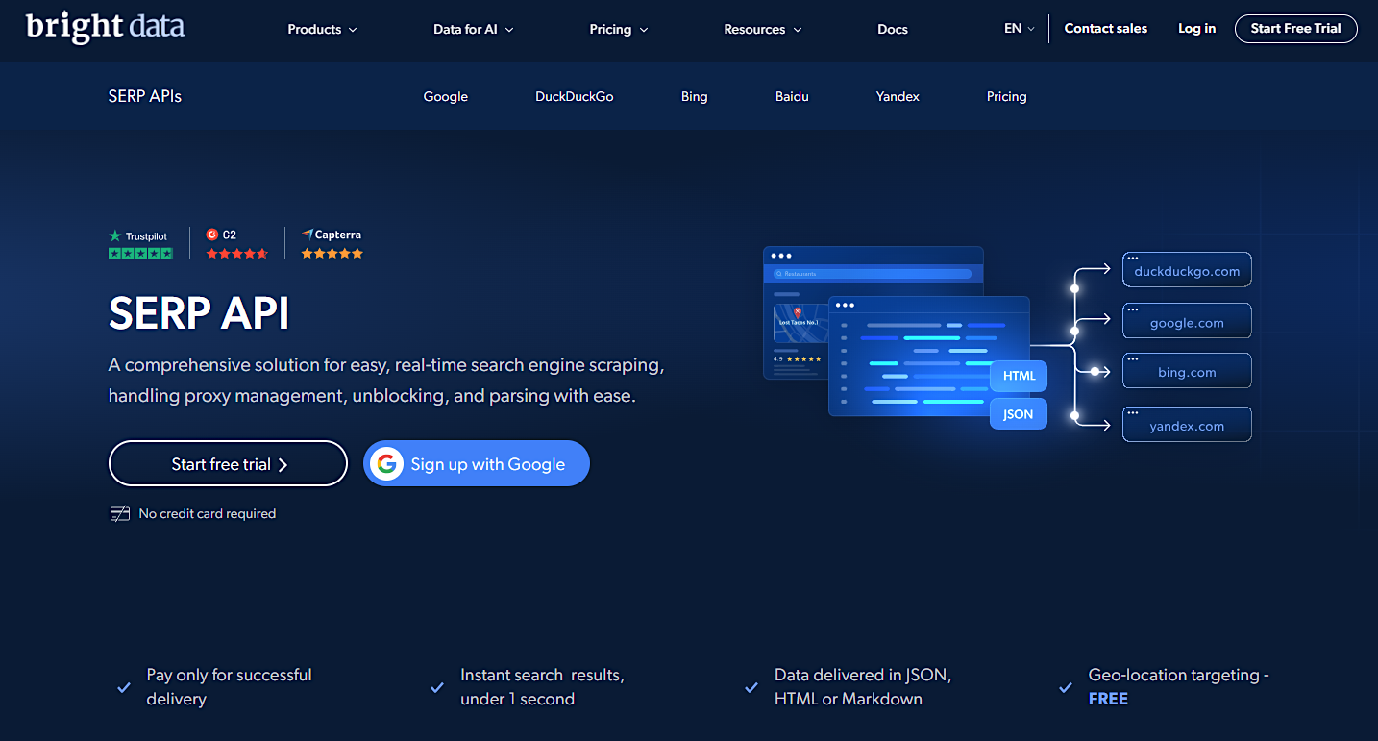Click the Restaurants search bar in the illustration
Viewport: 1378px width, 741px height.
tap(873, 274)
